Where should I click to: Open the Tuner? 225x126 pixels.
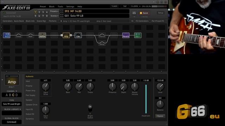(114, 6)
